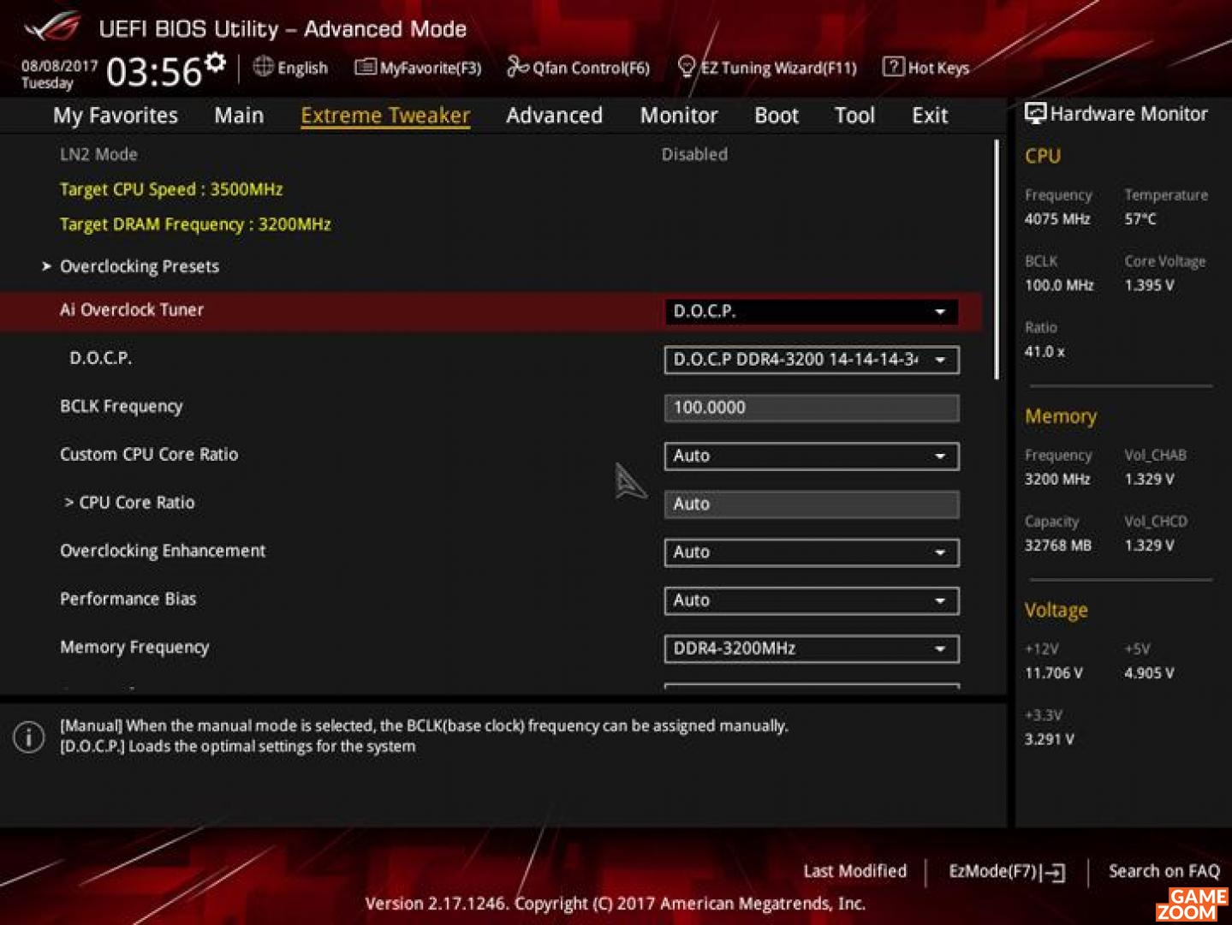
Task: Click the Ai Overclock Tuner label
Action: pyautogui.click(x=132, y=310)
